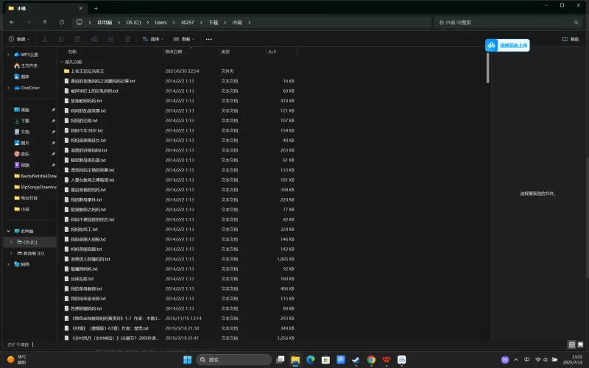Open Microsoft Edge from taskbar
The image size is (589, 368).
[x=310, y=360]
